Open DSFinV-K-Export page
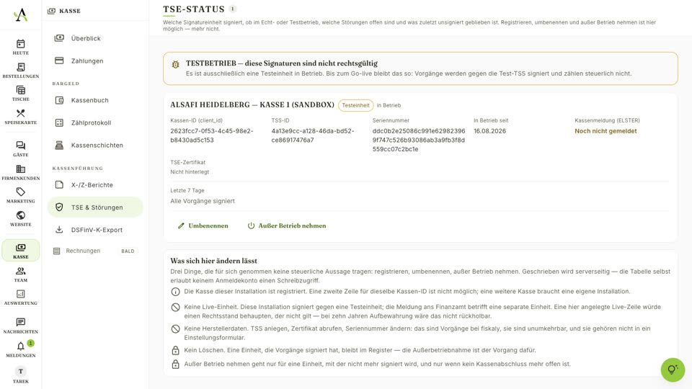This screenshot has height=389, width=692. pyautogui.click(x=95, y=230)
